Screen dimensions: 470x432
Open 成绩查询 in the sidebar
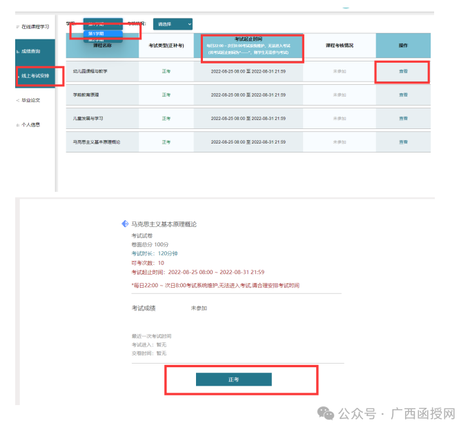pyautogui.click(x=30, y=51)
